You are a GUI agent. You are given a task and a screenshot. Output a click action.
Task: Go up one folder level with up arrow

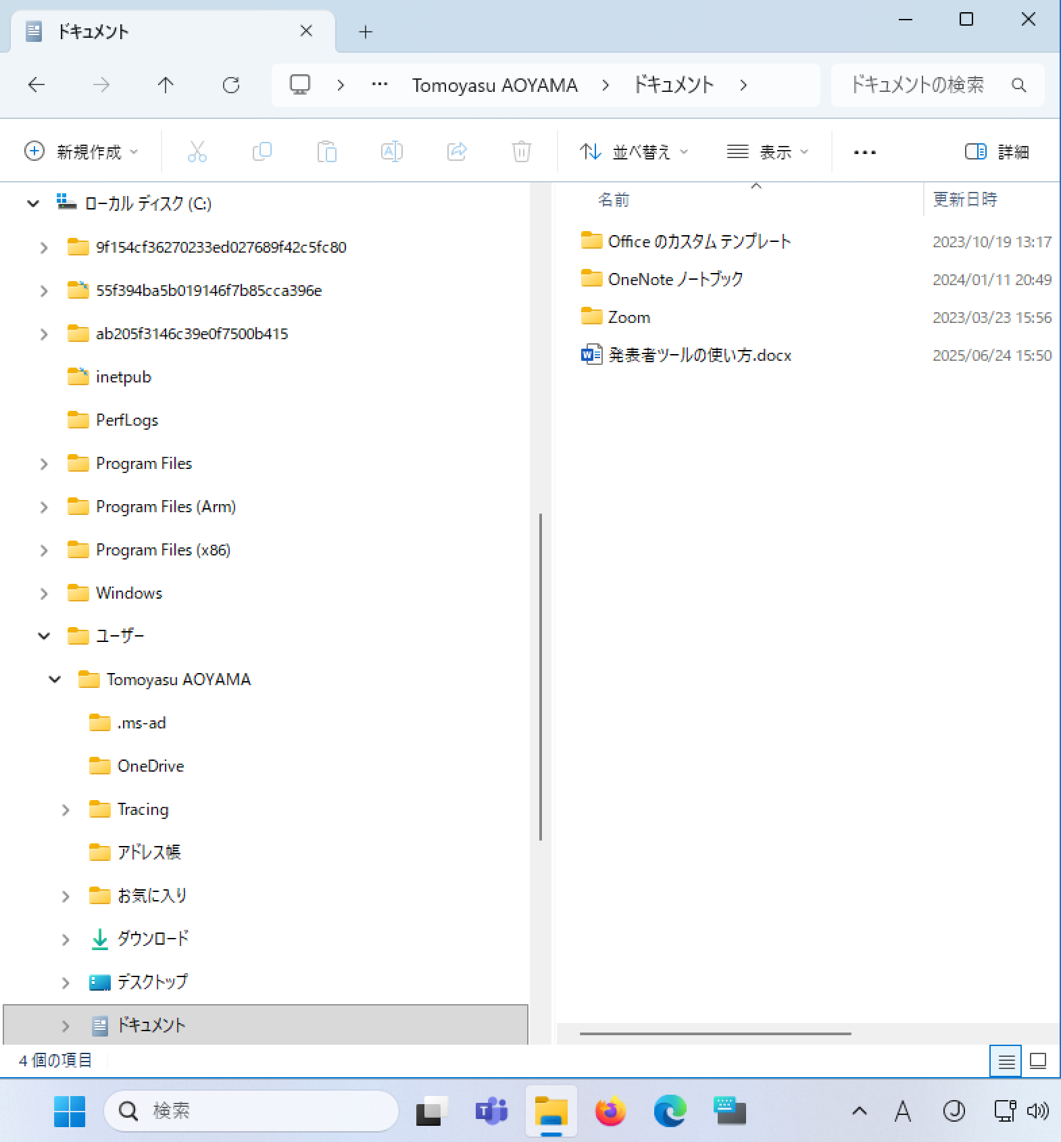(166, 85)
